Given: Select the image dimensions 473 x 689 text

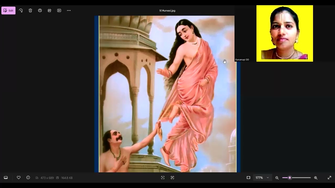Looking at the screenshot, I should coord(47,178).
